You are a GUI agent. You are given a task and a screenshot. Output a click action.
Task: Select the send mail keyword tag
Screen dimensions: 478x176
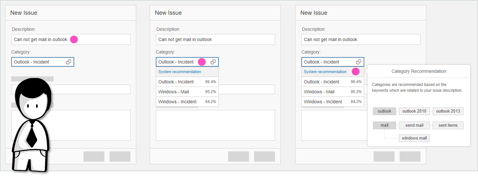tap(414, 125)
